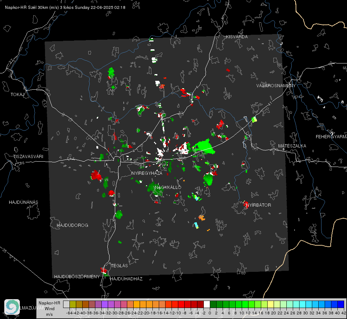This screenshot has height=319, width=347.
Task: Click the swirl logo icon in the corner
Action: point(12,307)
